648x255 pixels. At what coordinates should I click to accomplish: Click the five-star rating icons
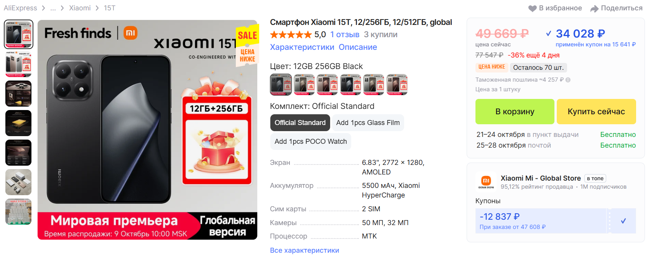click(291, 35)
